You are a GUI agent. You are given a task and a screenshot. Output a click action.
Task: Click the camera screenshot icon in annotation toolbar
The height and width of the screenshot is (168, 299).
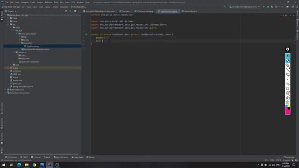coord(288,98)
